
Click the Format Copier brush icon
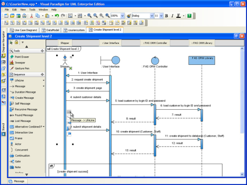point(129,16)
